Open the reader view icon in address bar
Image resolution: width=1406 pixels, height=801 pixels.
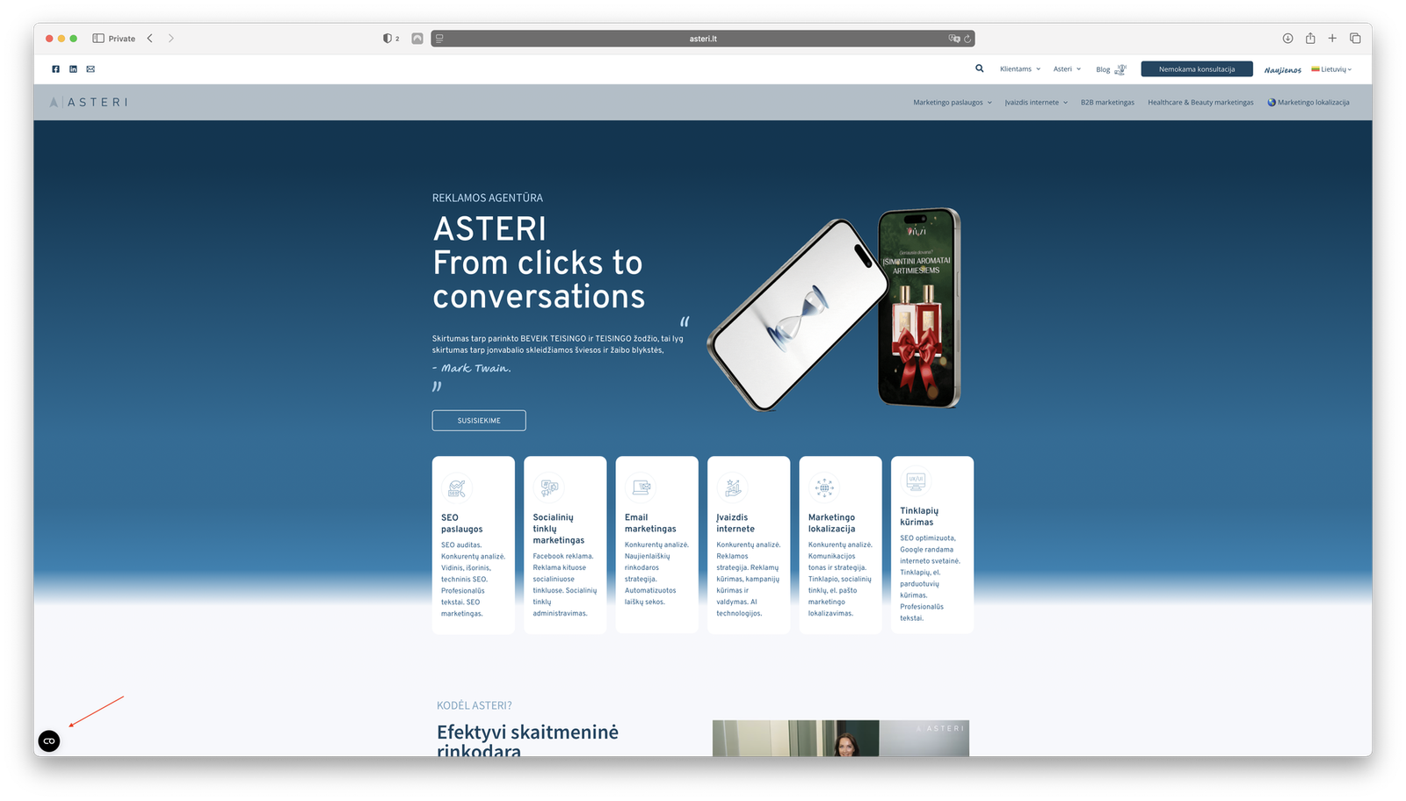(x=439, y=39)
